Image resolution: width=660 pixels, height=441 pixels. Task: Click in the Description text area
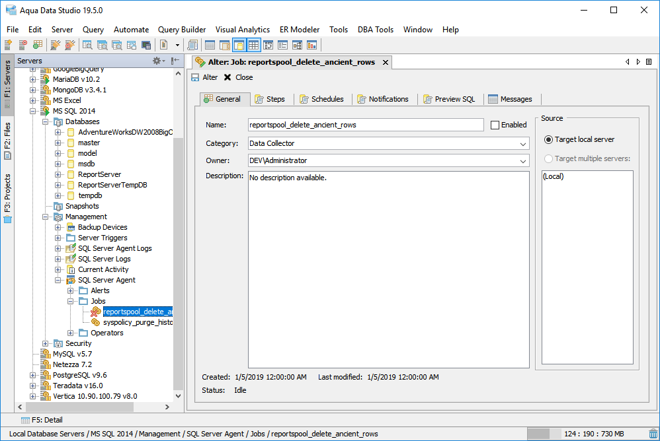(x=388, y=269)
